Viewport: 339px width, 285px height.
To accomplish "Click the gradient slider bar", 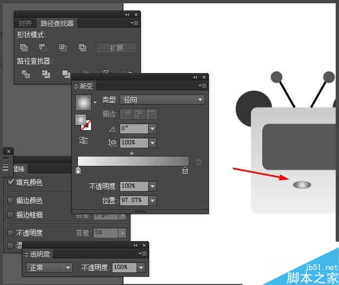I will [x=133, y=161].
